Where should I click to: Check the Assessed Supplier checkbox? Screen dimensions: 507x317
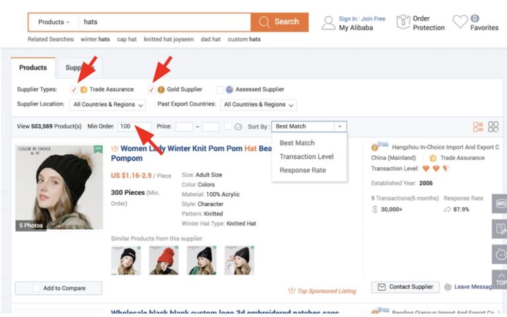pos(220,90)
